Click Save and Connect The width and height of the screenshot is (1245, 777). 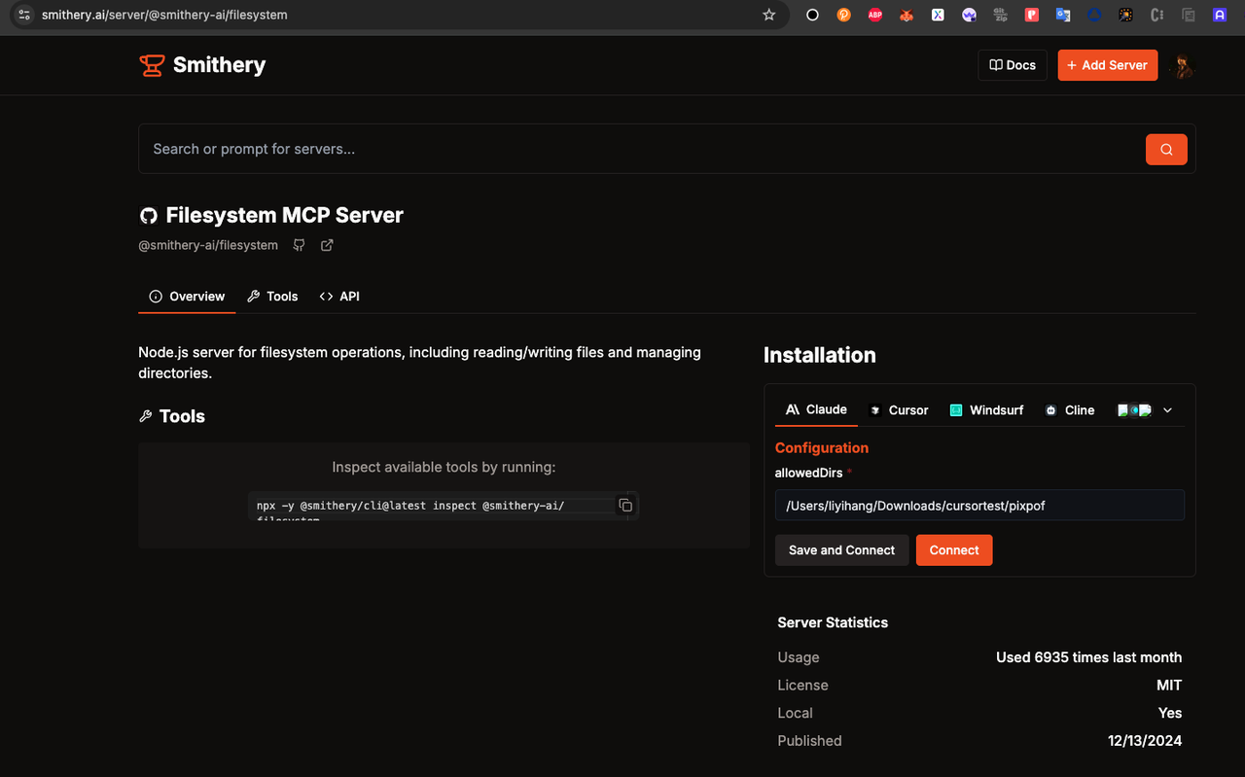point(841,550)
